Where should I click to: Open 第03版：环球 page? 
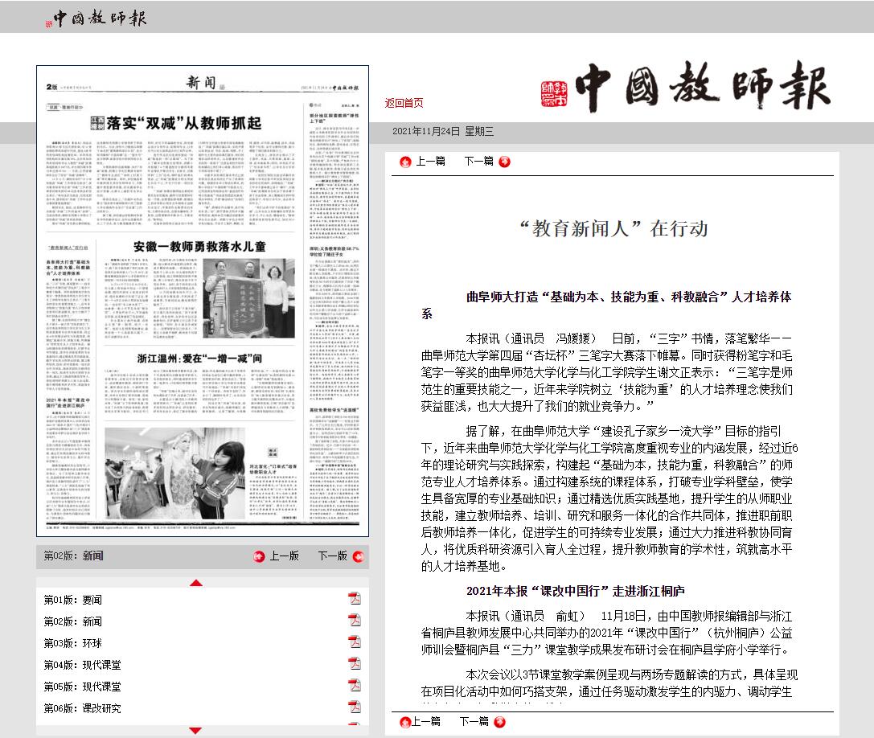tap(73, 643)
